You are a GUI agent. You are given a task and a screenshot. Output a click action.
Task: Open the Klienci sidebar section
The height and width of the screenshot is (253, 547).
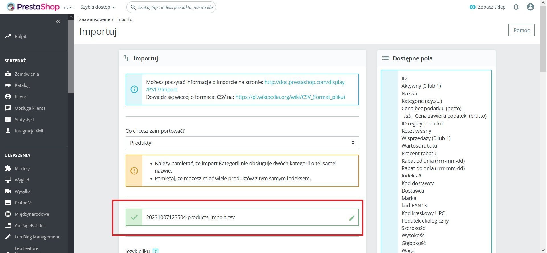pyautogui.click(x=21, y=97)
